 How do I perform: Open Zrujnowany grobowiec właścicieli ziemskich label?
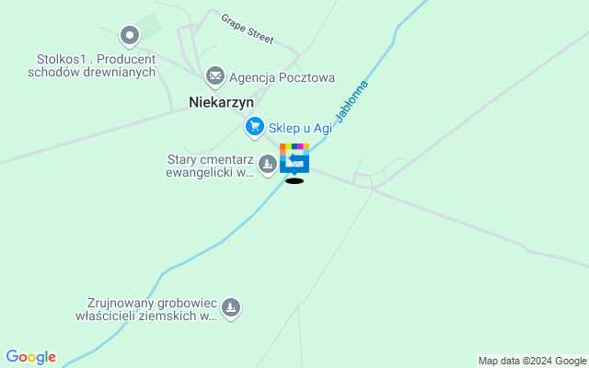click(x=146, y=309)
